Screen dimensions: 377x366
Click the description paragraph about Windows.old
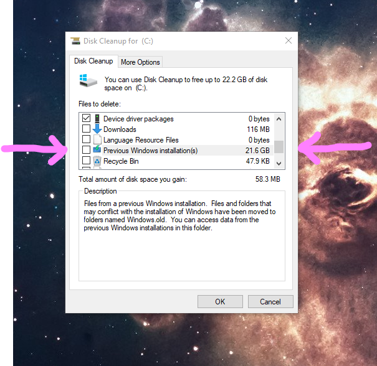pos(179,215)
